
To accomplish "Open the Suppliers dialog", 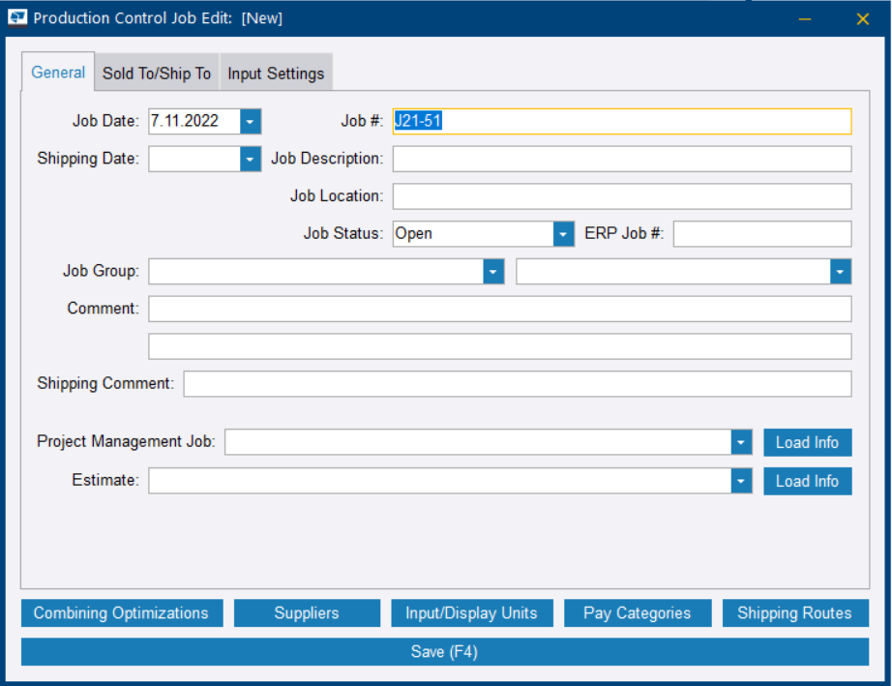I will tap(307, 612).
